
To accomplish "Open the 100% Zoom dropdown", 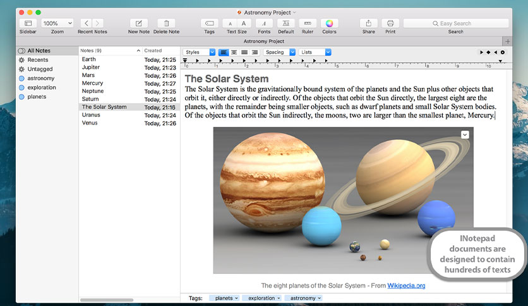I will click(57, 23).
